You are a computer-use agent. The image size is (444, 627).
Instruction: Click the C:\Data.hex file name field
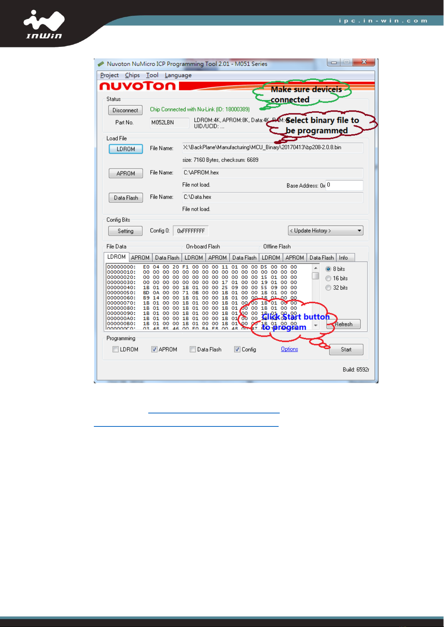click(x=273, y=197)
